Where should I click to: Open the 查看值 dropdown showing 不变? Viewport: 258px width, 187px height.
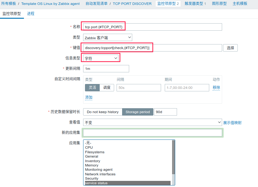[x=152, y=122]
